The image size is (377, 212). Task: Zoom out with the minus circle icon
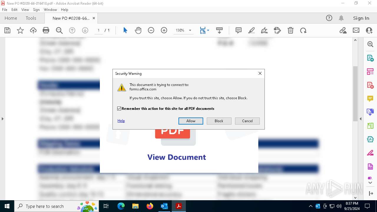point(151,30)
